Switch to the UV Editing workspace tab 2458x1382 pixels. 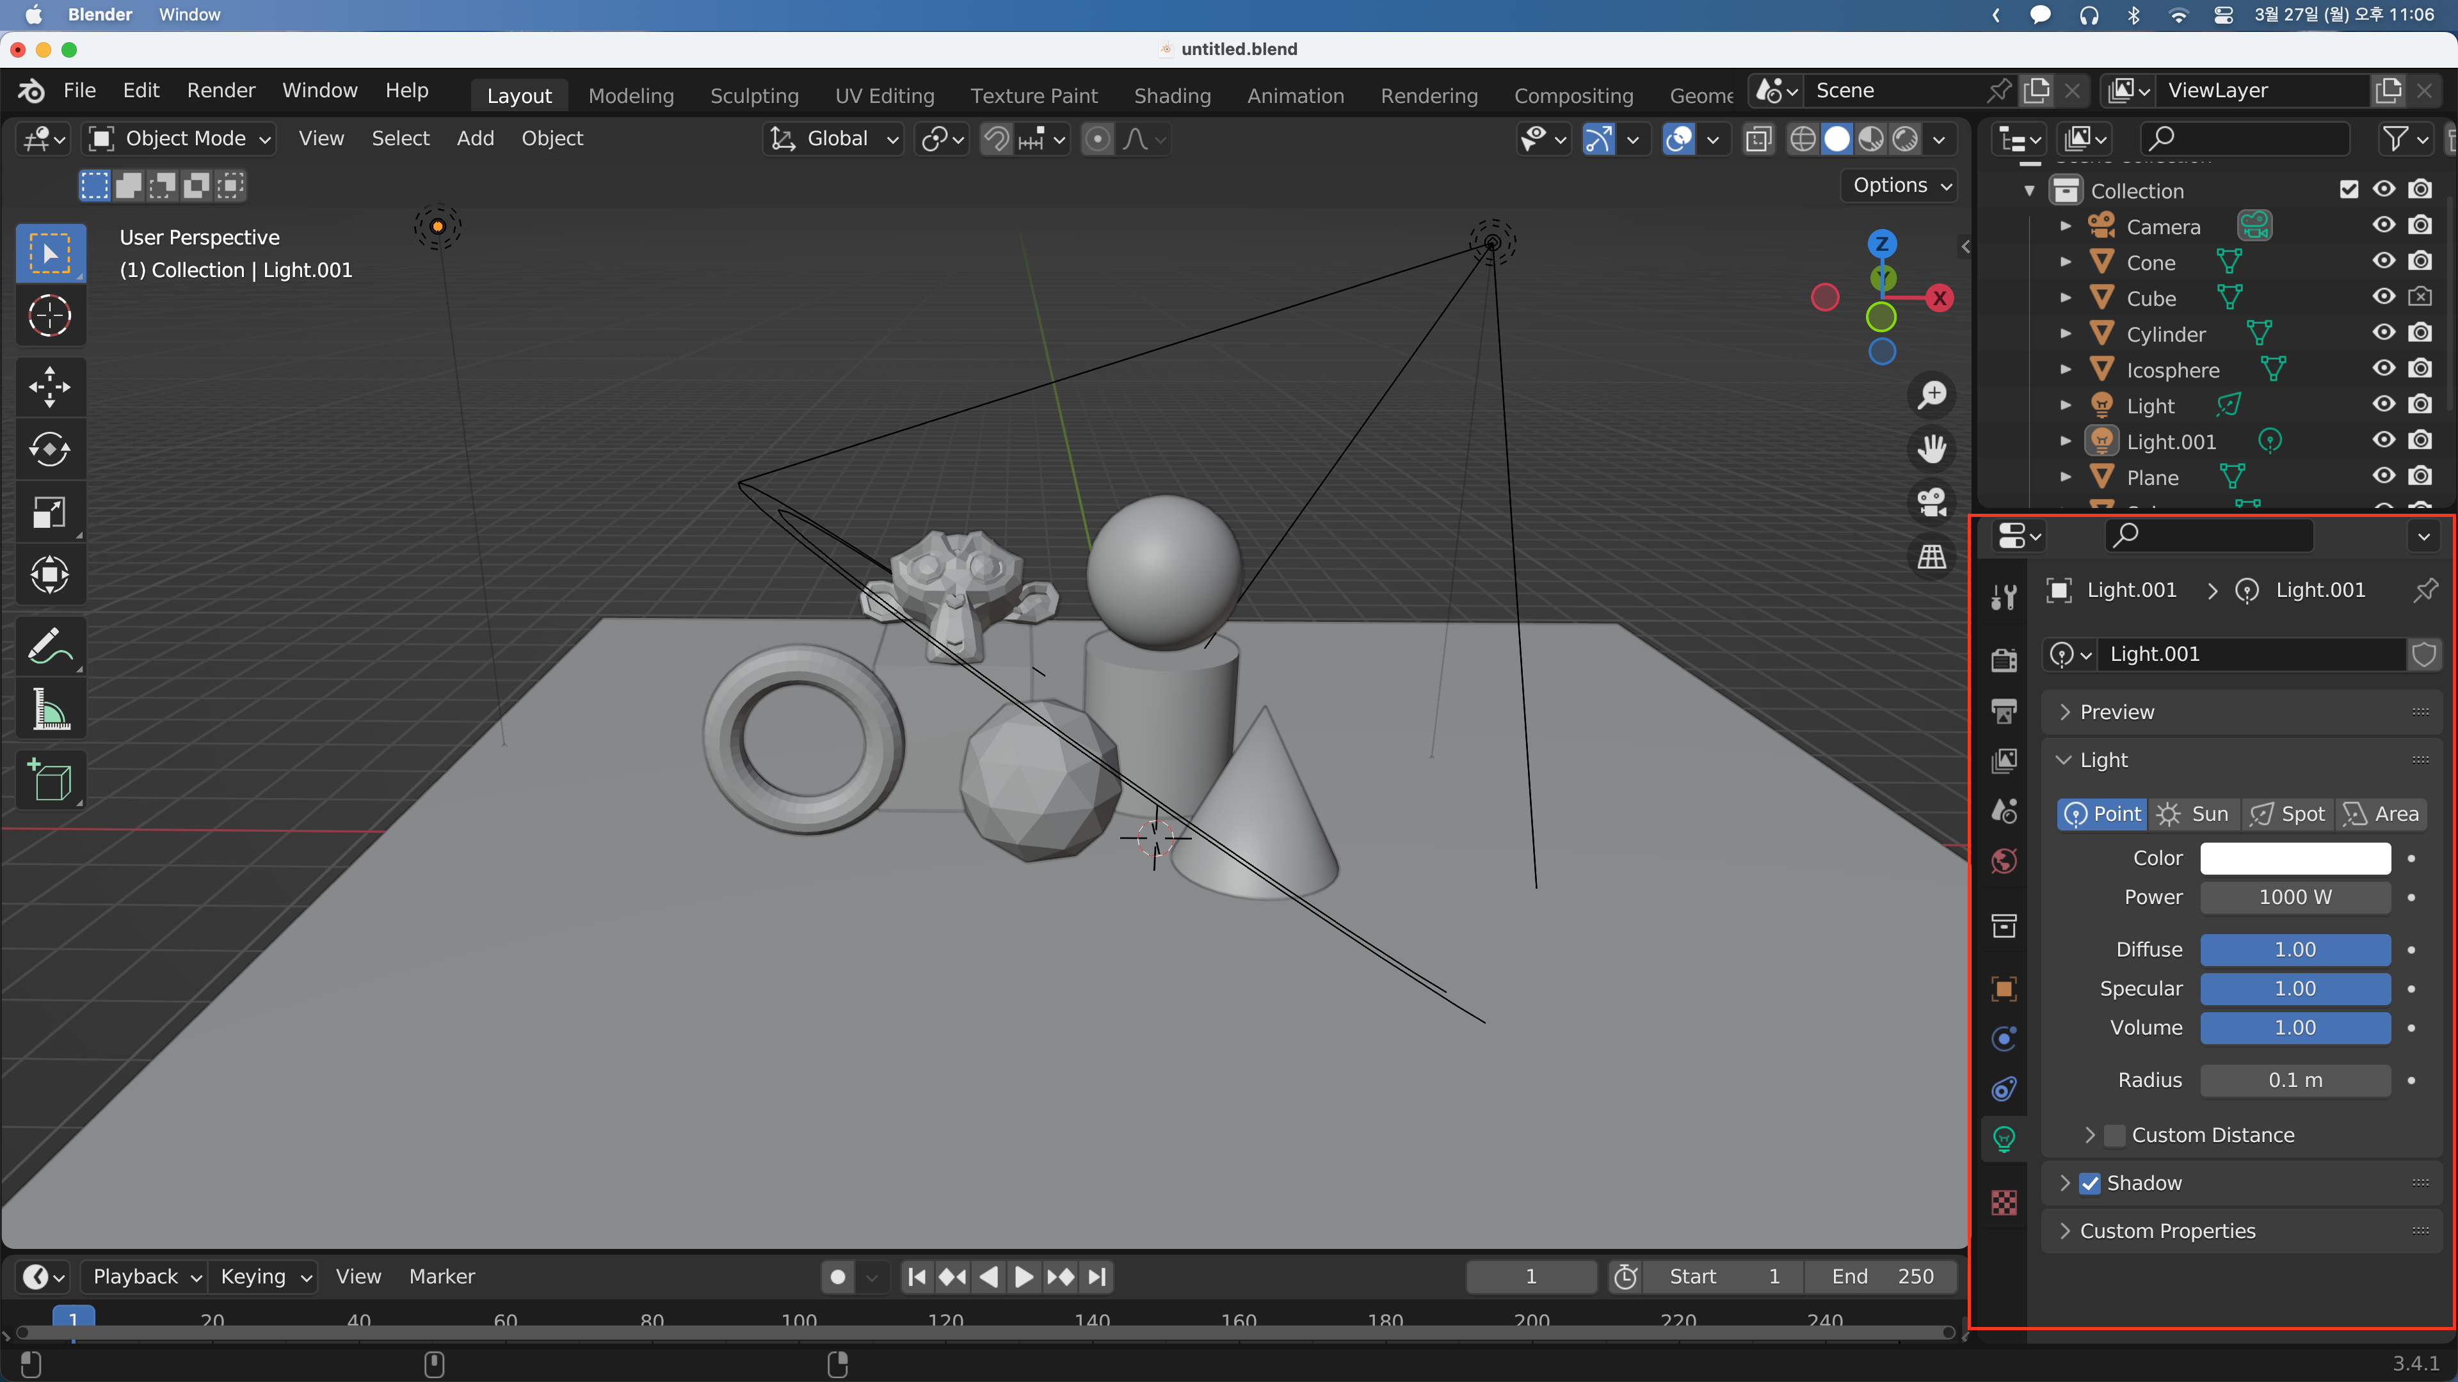[885, 95]
